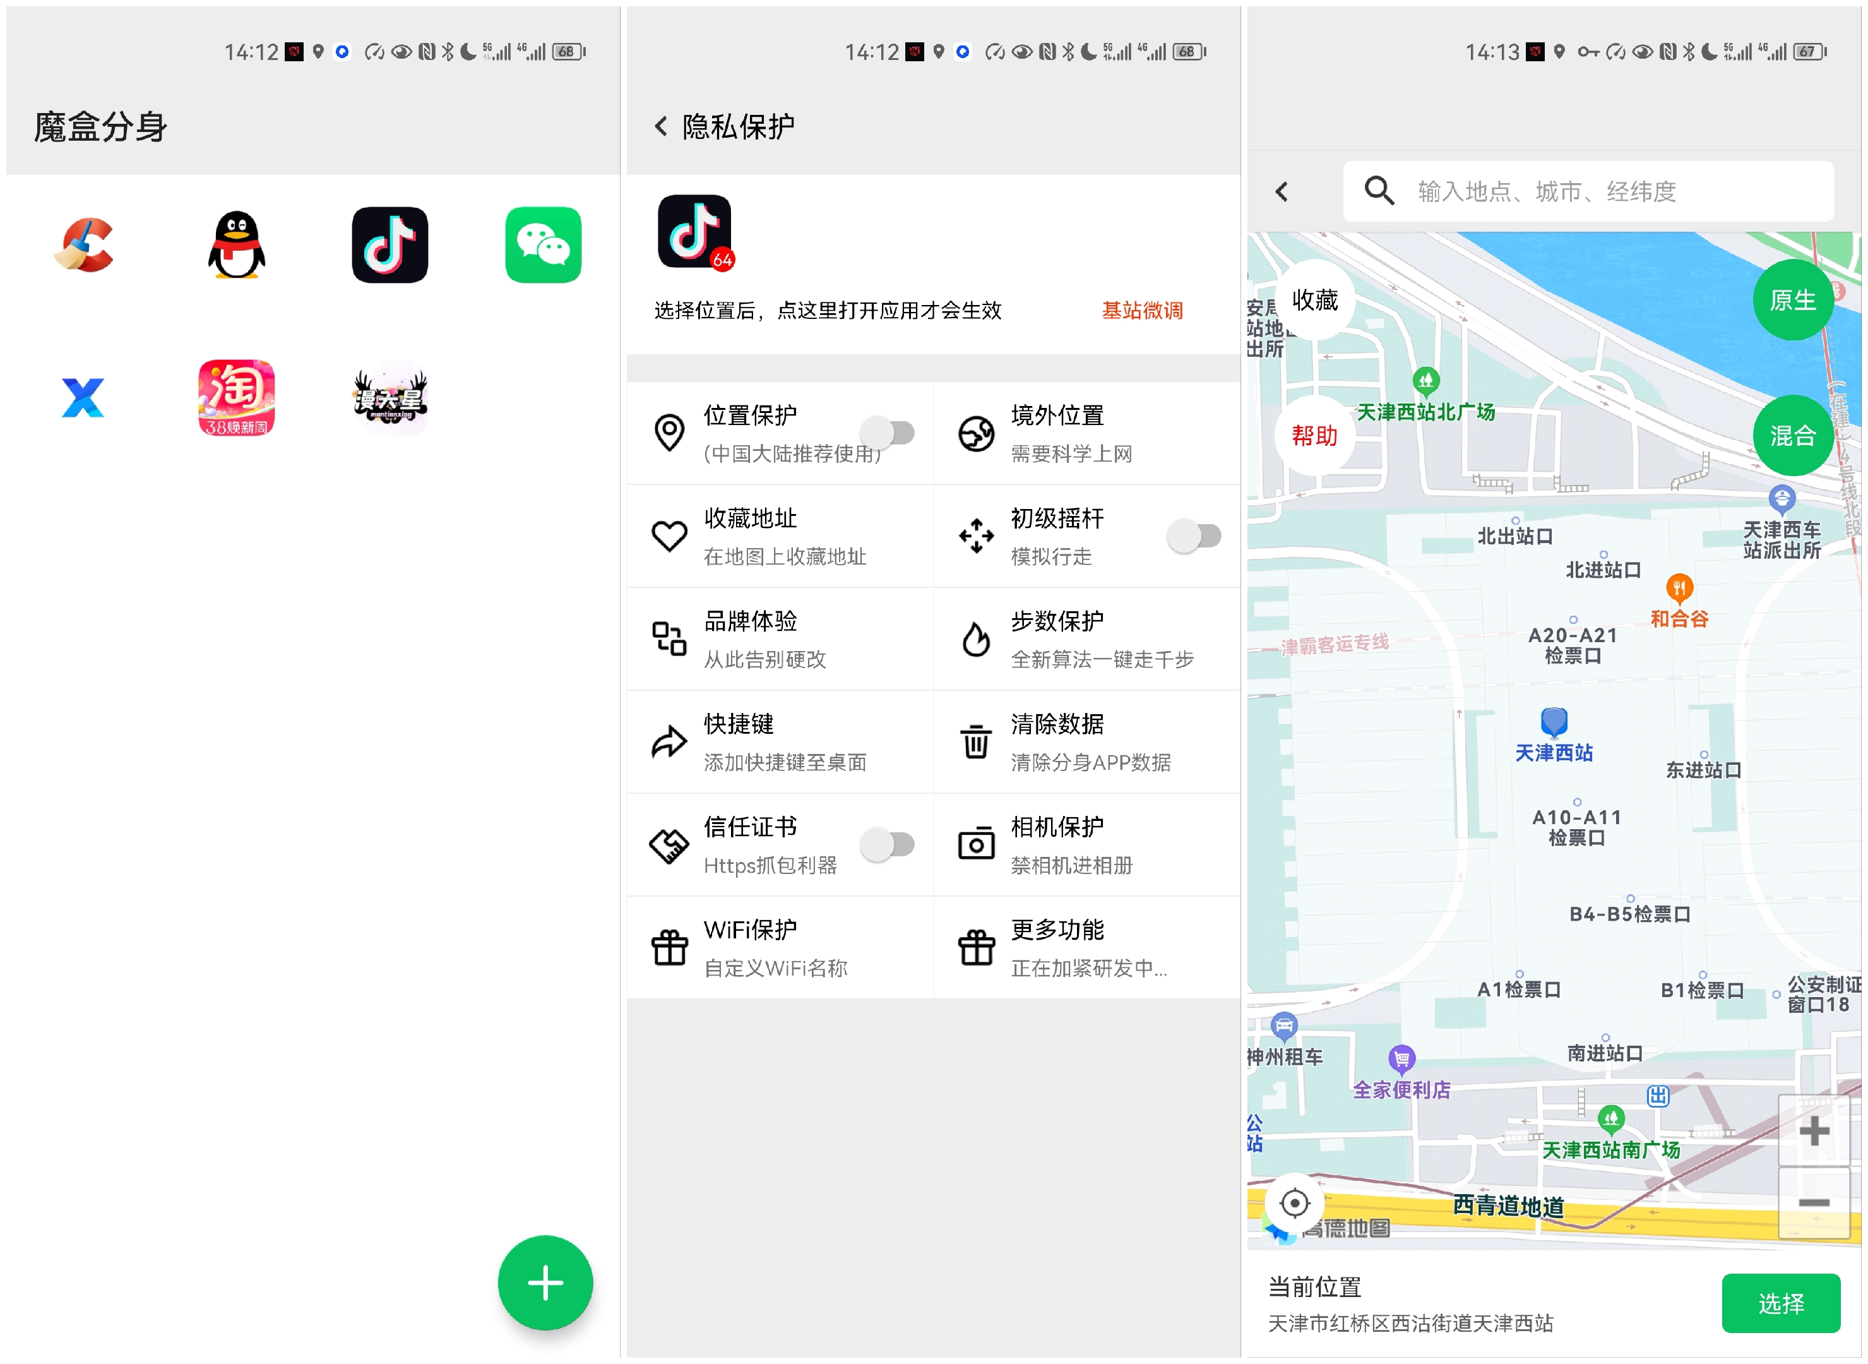
Task: Switch to 原生 map mode
Action: tap(1793, 300)
